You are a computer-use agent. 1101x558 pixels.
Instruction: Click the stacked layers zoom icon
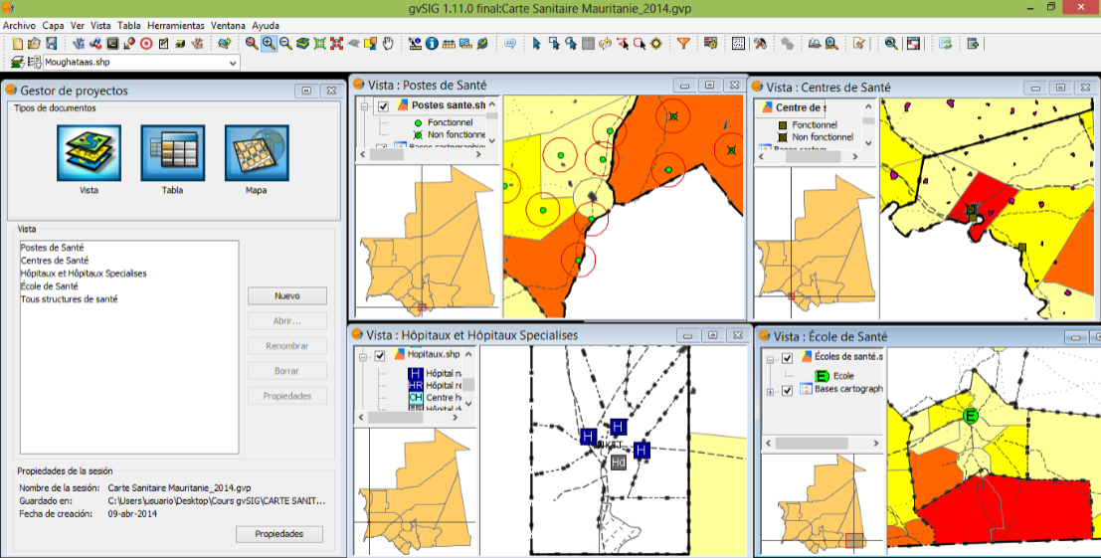click(302, 44)
